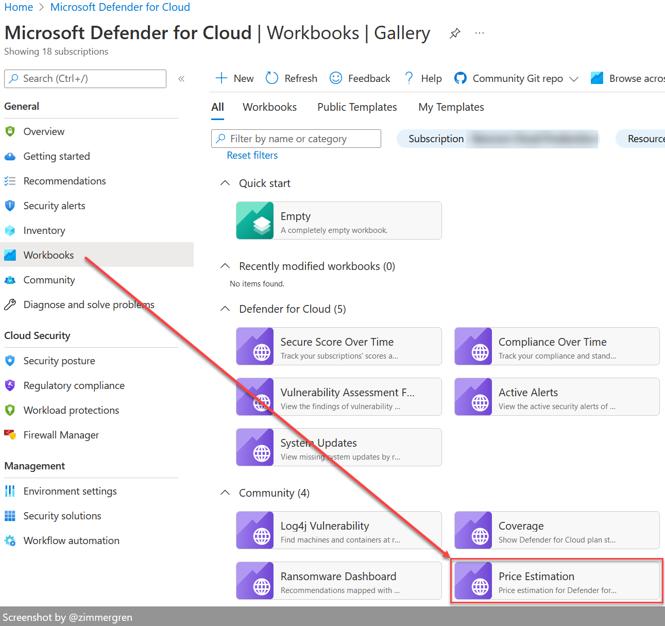665x626 pixels.
Task: Collapse the sidebar with double chevron
Action: pos(181,79)
